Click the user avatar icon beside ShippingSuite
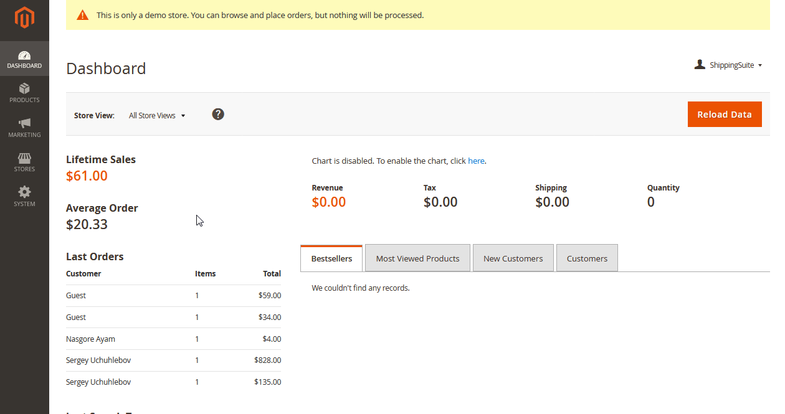 point(700,65)
